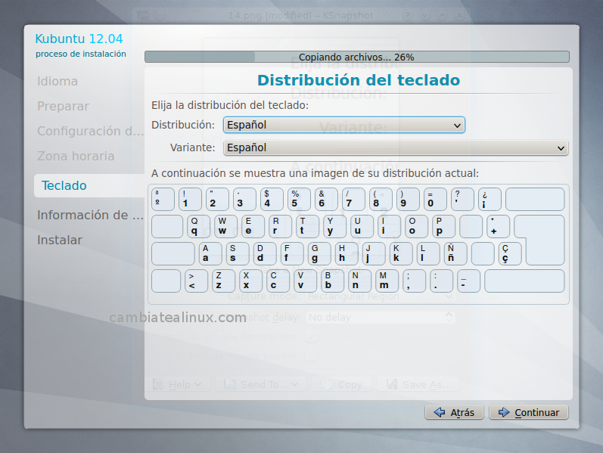Click the less-than greater-than key
This screenshot has height=453, width=603.
[x=196, y=281]
